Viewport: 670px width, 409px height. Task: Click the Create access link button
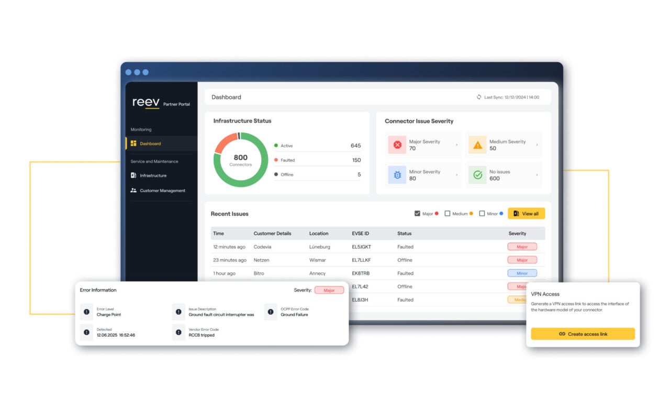[x=583, y=334]
